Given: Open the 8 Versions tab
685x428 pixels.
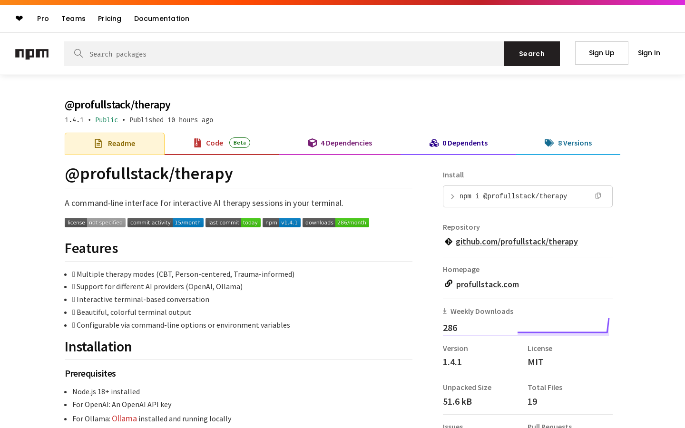Looking at the screenshot, I should (x=568, y=143).
